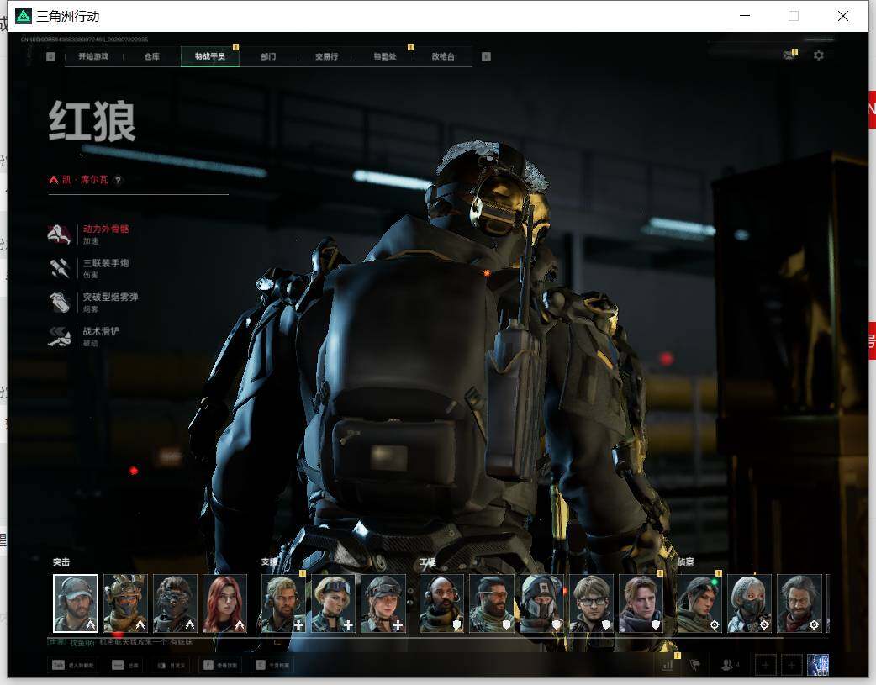The image size is (876, 685).
Task: Select the 战术滑铲 passive skill icon
Action: tap(59, 336)
